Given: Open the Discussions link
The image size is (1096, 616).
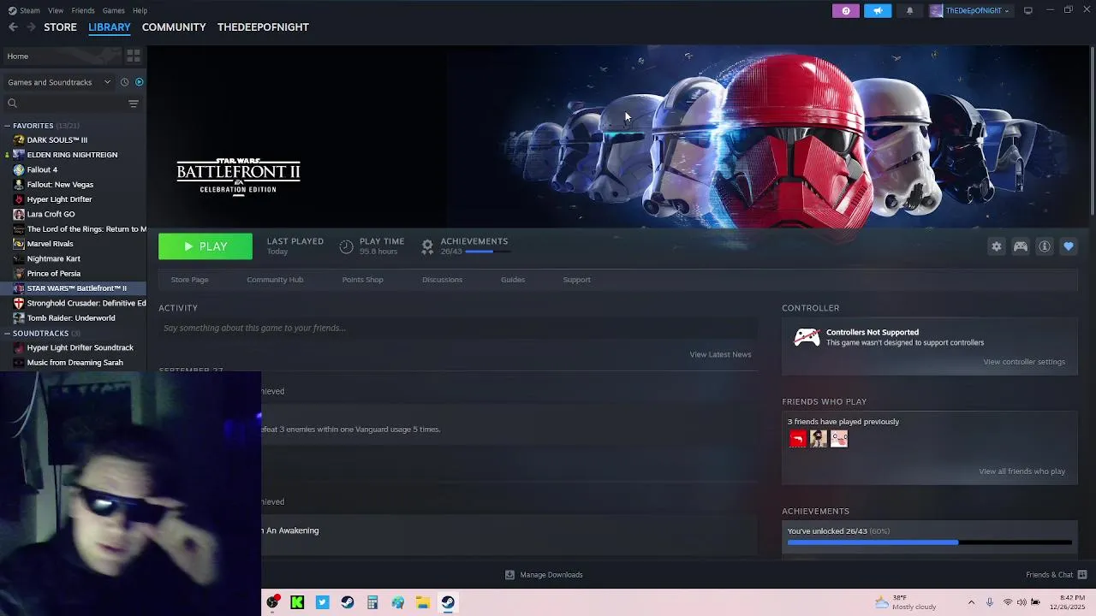Looking at the screenshot, I should pos(442,280).
